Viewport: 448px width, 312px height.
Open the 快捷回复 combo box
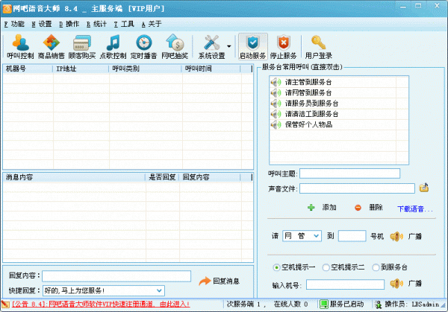(x=160, y=290)
